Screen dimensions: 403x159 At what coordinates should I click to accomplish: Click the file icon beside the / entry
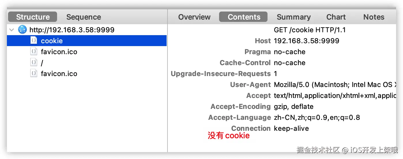click(34, 63)
